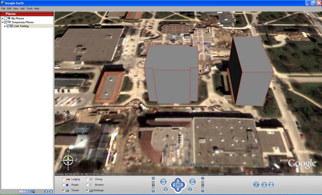Viewport: 322px width, 195px height.
Task: Select the Temporary Places label
Action: [x=23, y=22]
